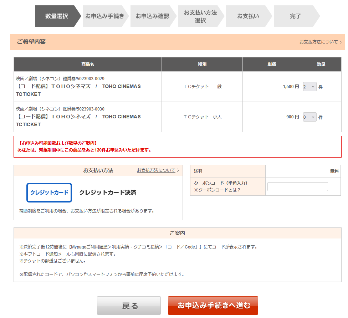Image resolution: width=348 pixels, height=318 pixels.
Task: Open quantity dropdown for TCチケット 一般
Action: point(309,87)
